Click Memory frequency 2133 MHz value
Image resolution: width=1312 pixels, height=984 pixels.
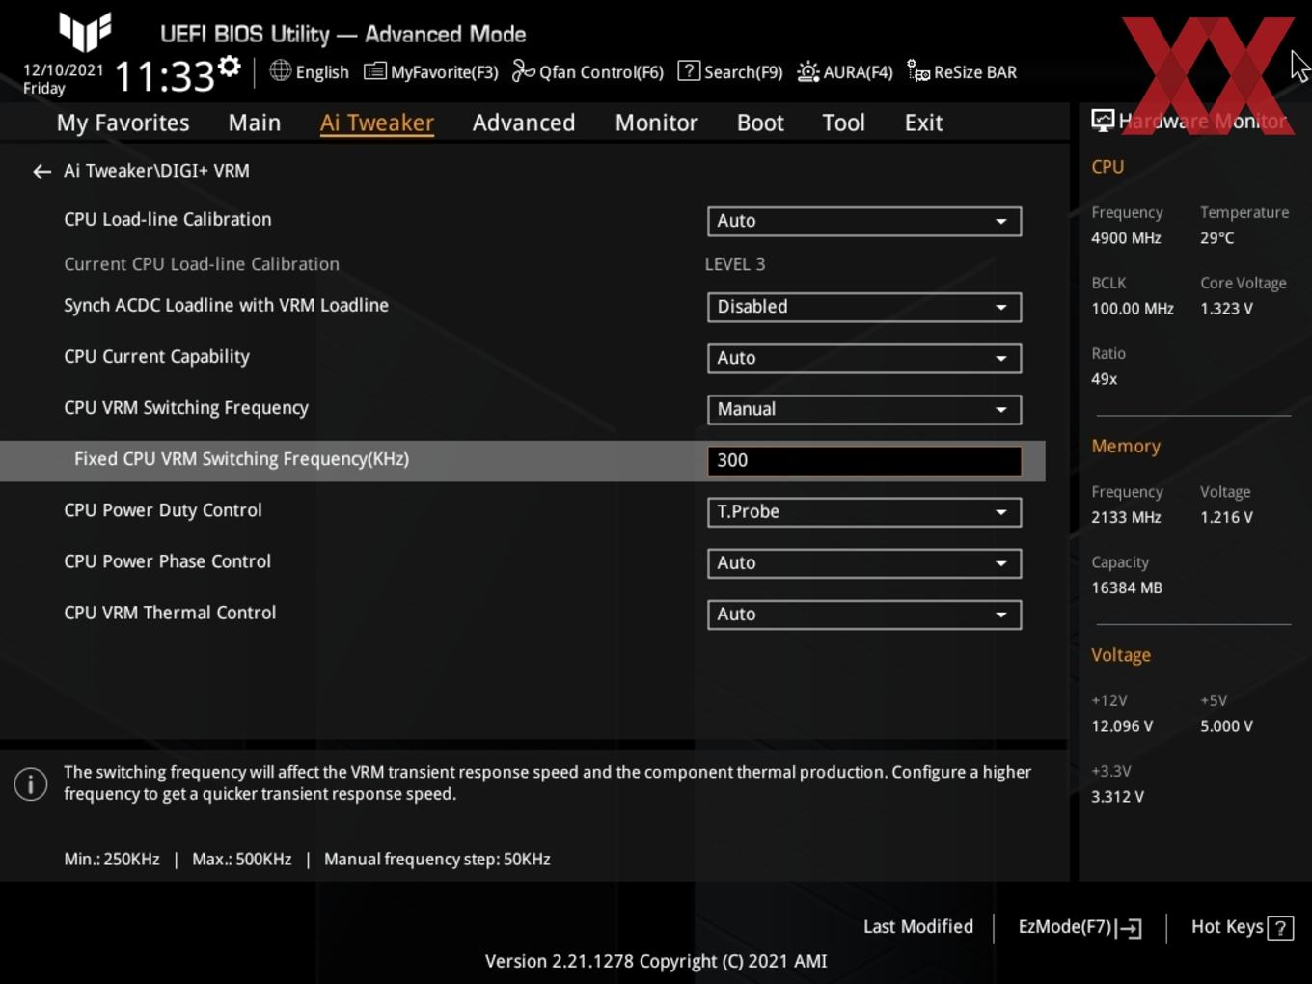tap(1126, 517)
